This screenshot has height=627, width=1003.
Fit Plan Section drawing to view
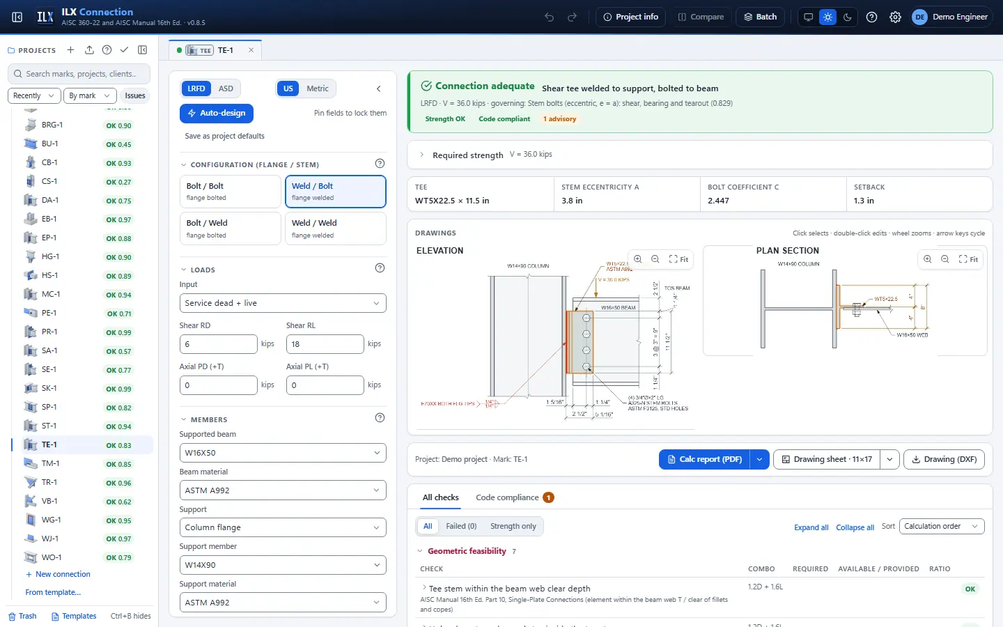(x=968, y=259)
